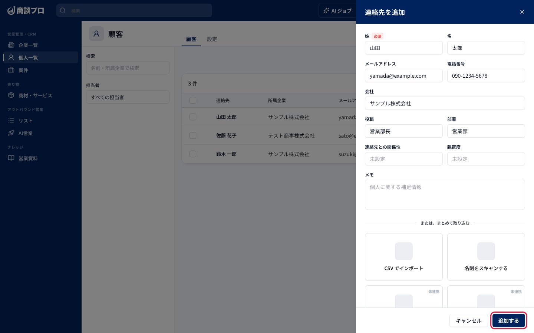Click the メモ text area
The width and height of the screenshot is (534, 333).
pyautogui.click(x=445, y=195)
